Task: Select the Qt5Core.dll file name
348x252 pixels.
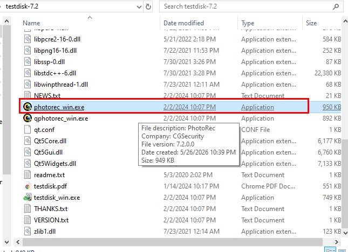Action: point(50,141)
